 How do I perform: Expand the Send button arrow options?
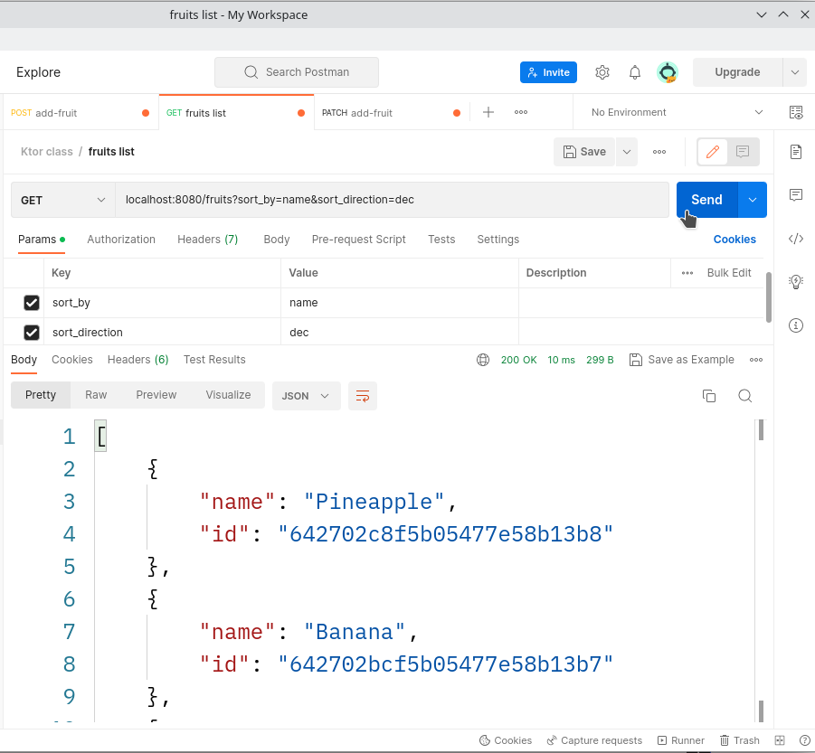tap(752, 200)
